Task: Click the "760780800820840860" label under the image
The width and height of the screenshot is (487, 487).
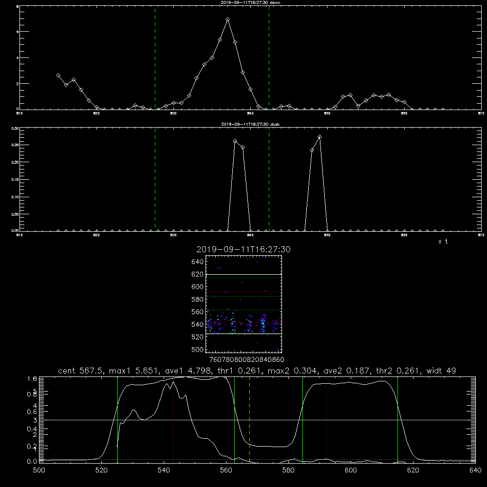Action: 246,360
